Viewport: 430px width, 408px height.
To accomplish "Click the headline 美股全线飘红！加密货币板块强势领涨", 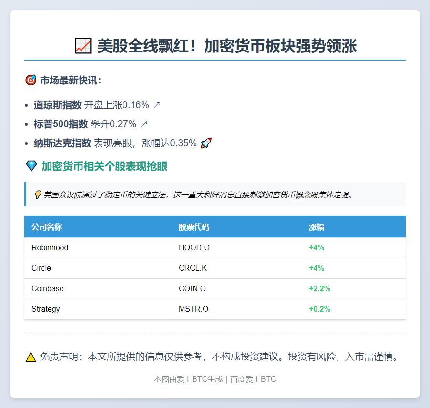I will click(227, 45).
